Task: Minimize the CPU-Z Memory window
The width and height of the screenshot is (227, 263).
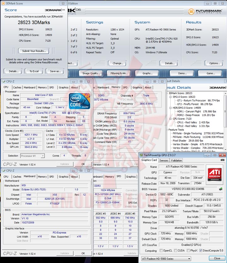Action: (x=147, y=81)
